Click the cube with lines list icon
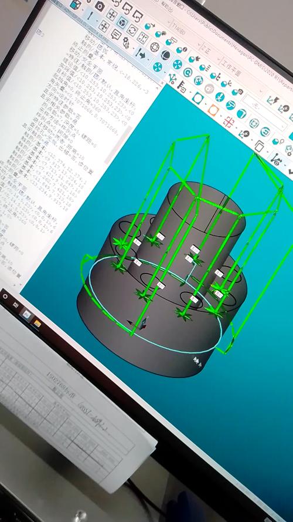293x522 pixels. [x=204, y=68]
